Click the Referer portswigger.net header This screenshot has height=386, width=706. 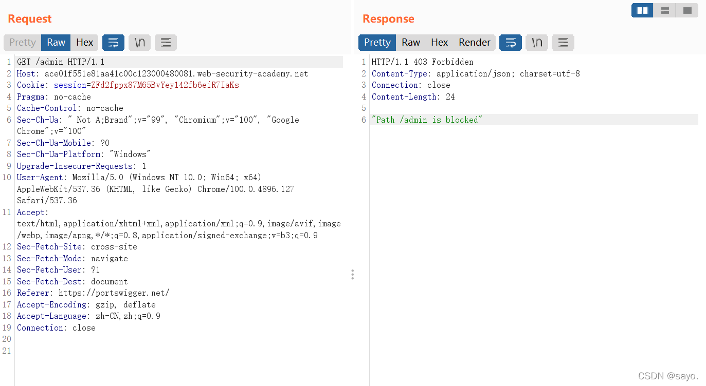pyautogui.click(x=93, y=293)
